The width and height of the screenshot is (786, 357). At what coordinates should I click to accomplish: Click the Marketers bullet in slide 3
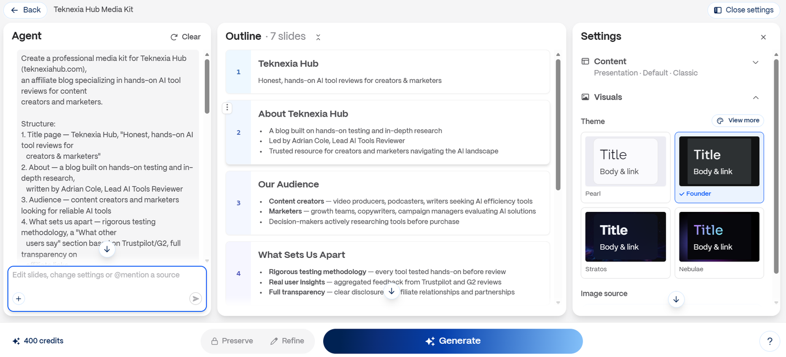(x=402, y=211)
